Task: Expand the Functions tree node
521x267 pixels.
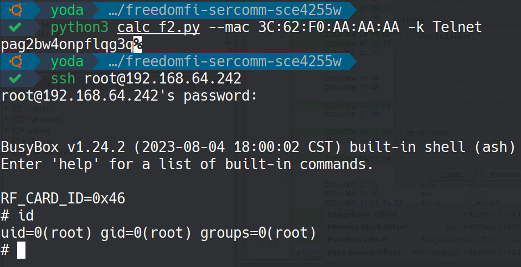Action: [7, 119]
